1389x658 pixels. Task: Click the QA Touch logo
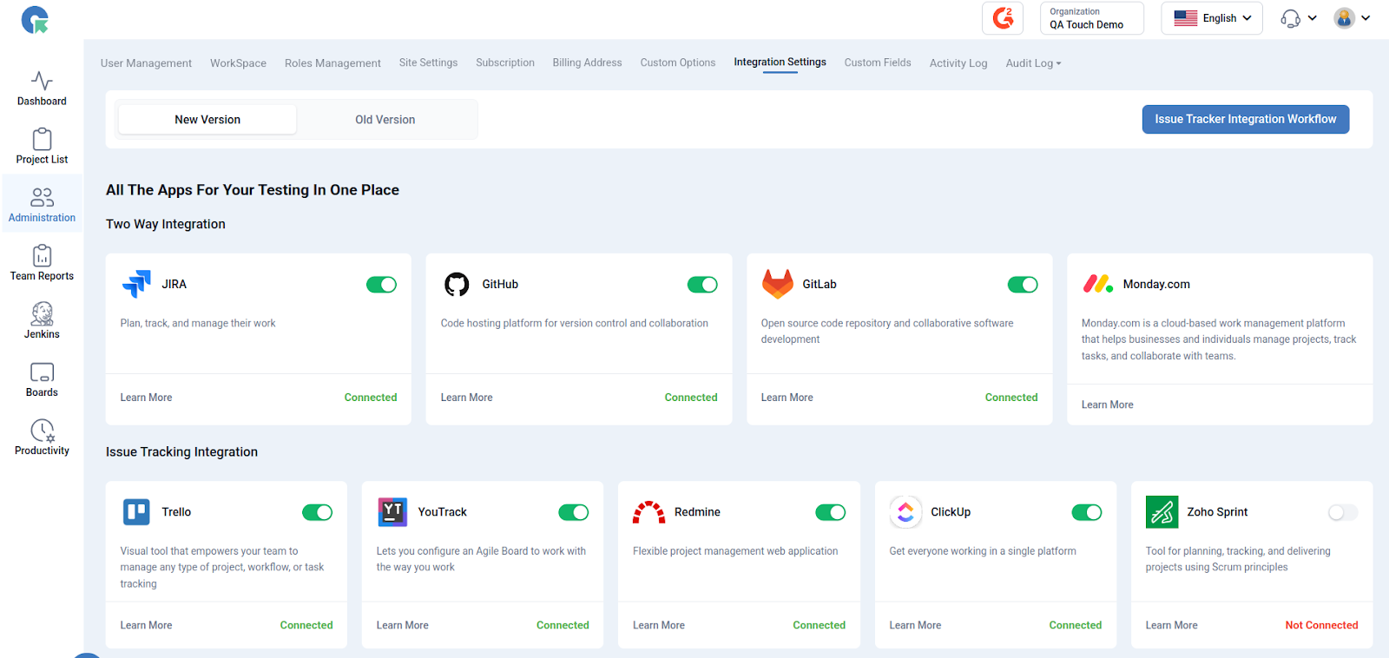[x=35, y=19]
